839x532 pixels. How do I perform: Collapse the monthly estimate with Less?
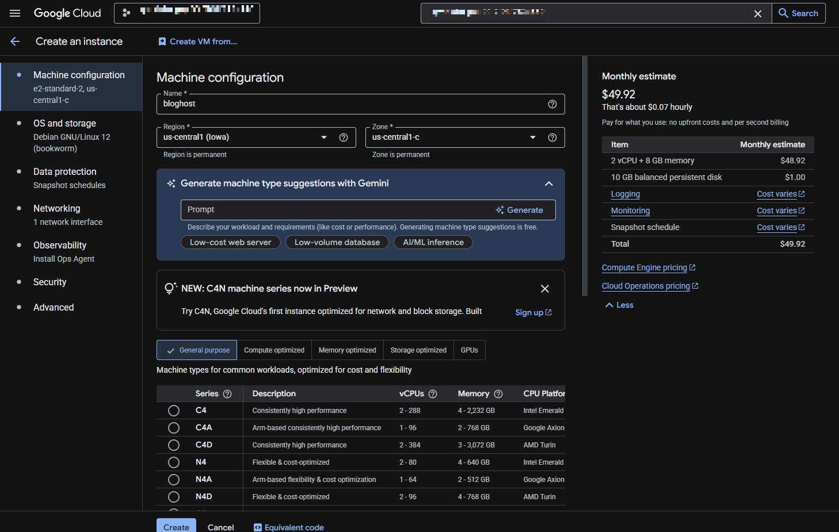[x=619, y=305]
